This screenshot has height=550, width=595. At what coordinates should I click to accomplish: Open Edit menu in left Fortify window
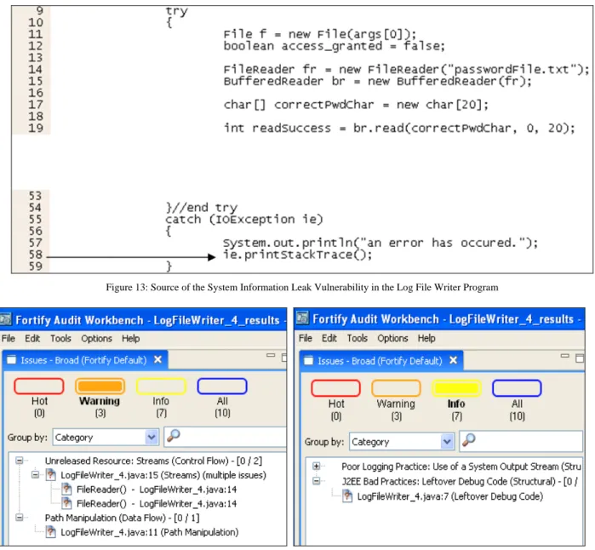32,338
